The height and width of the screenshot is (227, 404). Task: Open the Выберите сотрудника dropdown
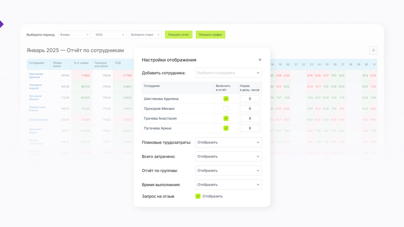[x=228, y=73]
